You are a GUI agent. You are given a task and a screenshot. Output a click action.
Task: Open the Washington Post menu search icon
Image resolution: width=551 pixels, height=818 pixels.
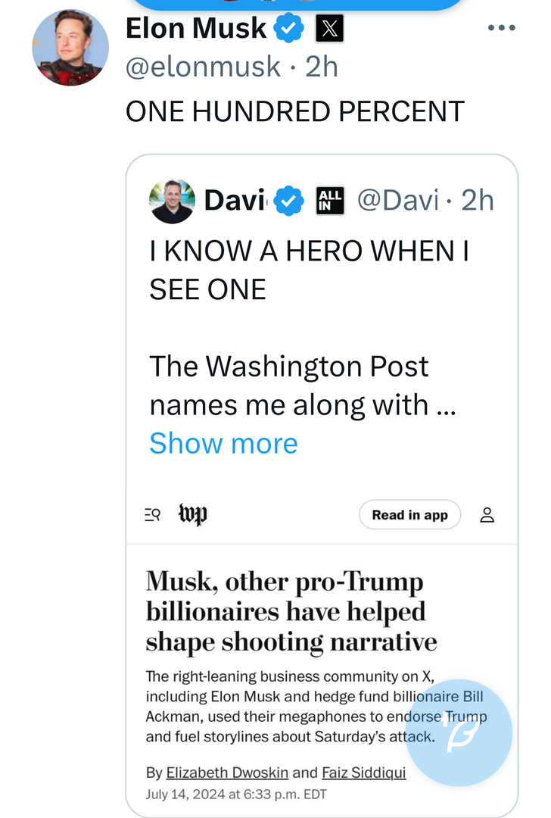tap(153, 515)
